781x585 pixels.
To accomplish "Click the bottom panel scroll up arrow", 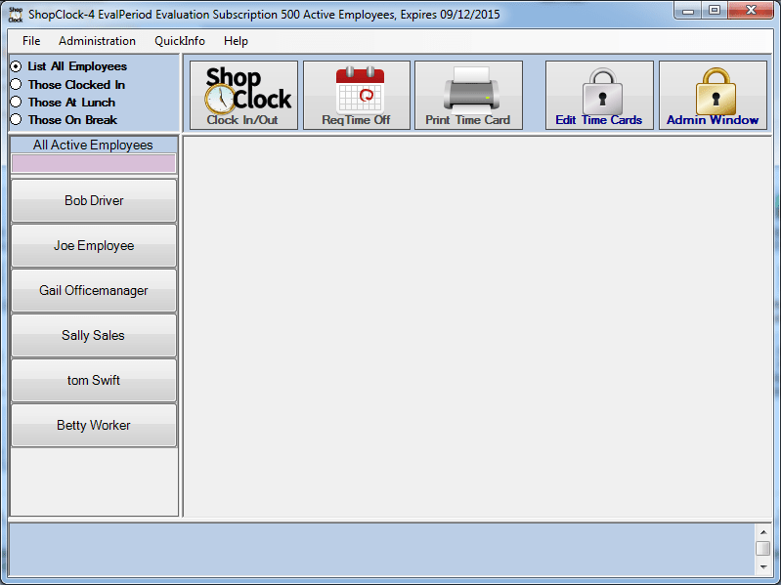I will tap(763, 532).
